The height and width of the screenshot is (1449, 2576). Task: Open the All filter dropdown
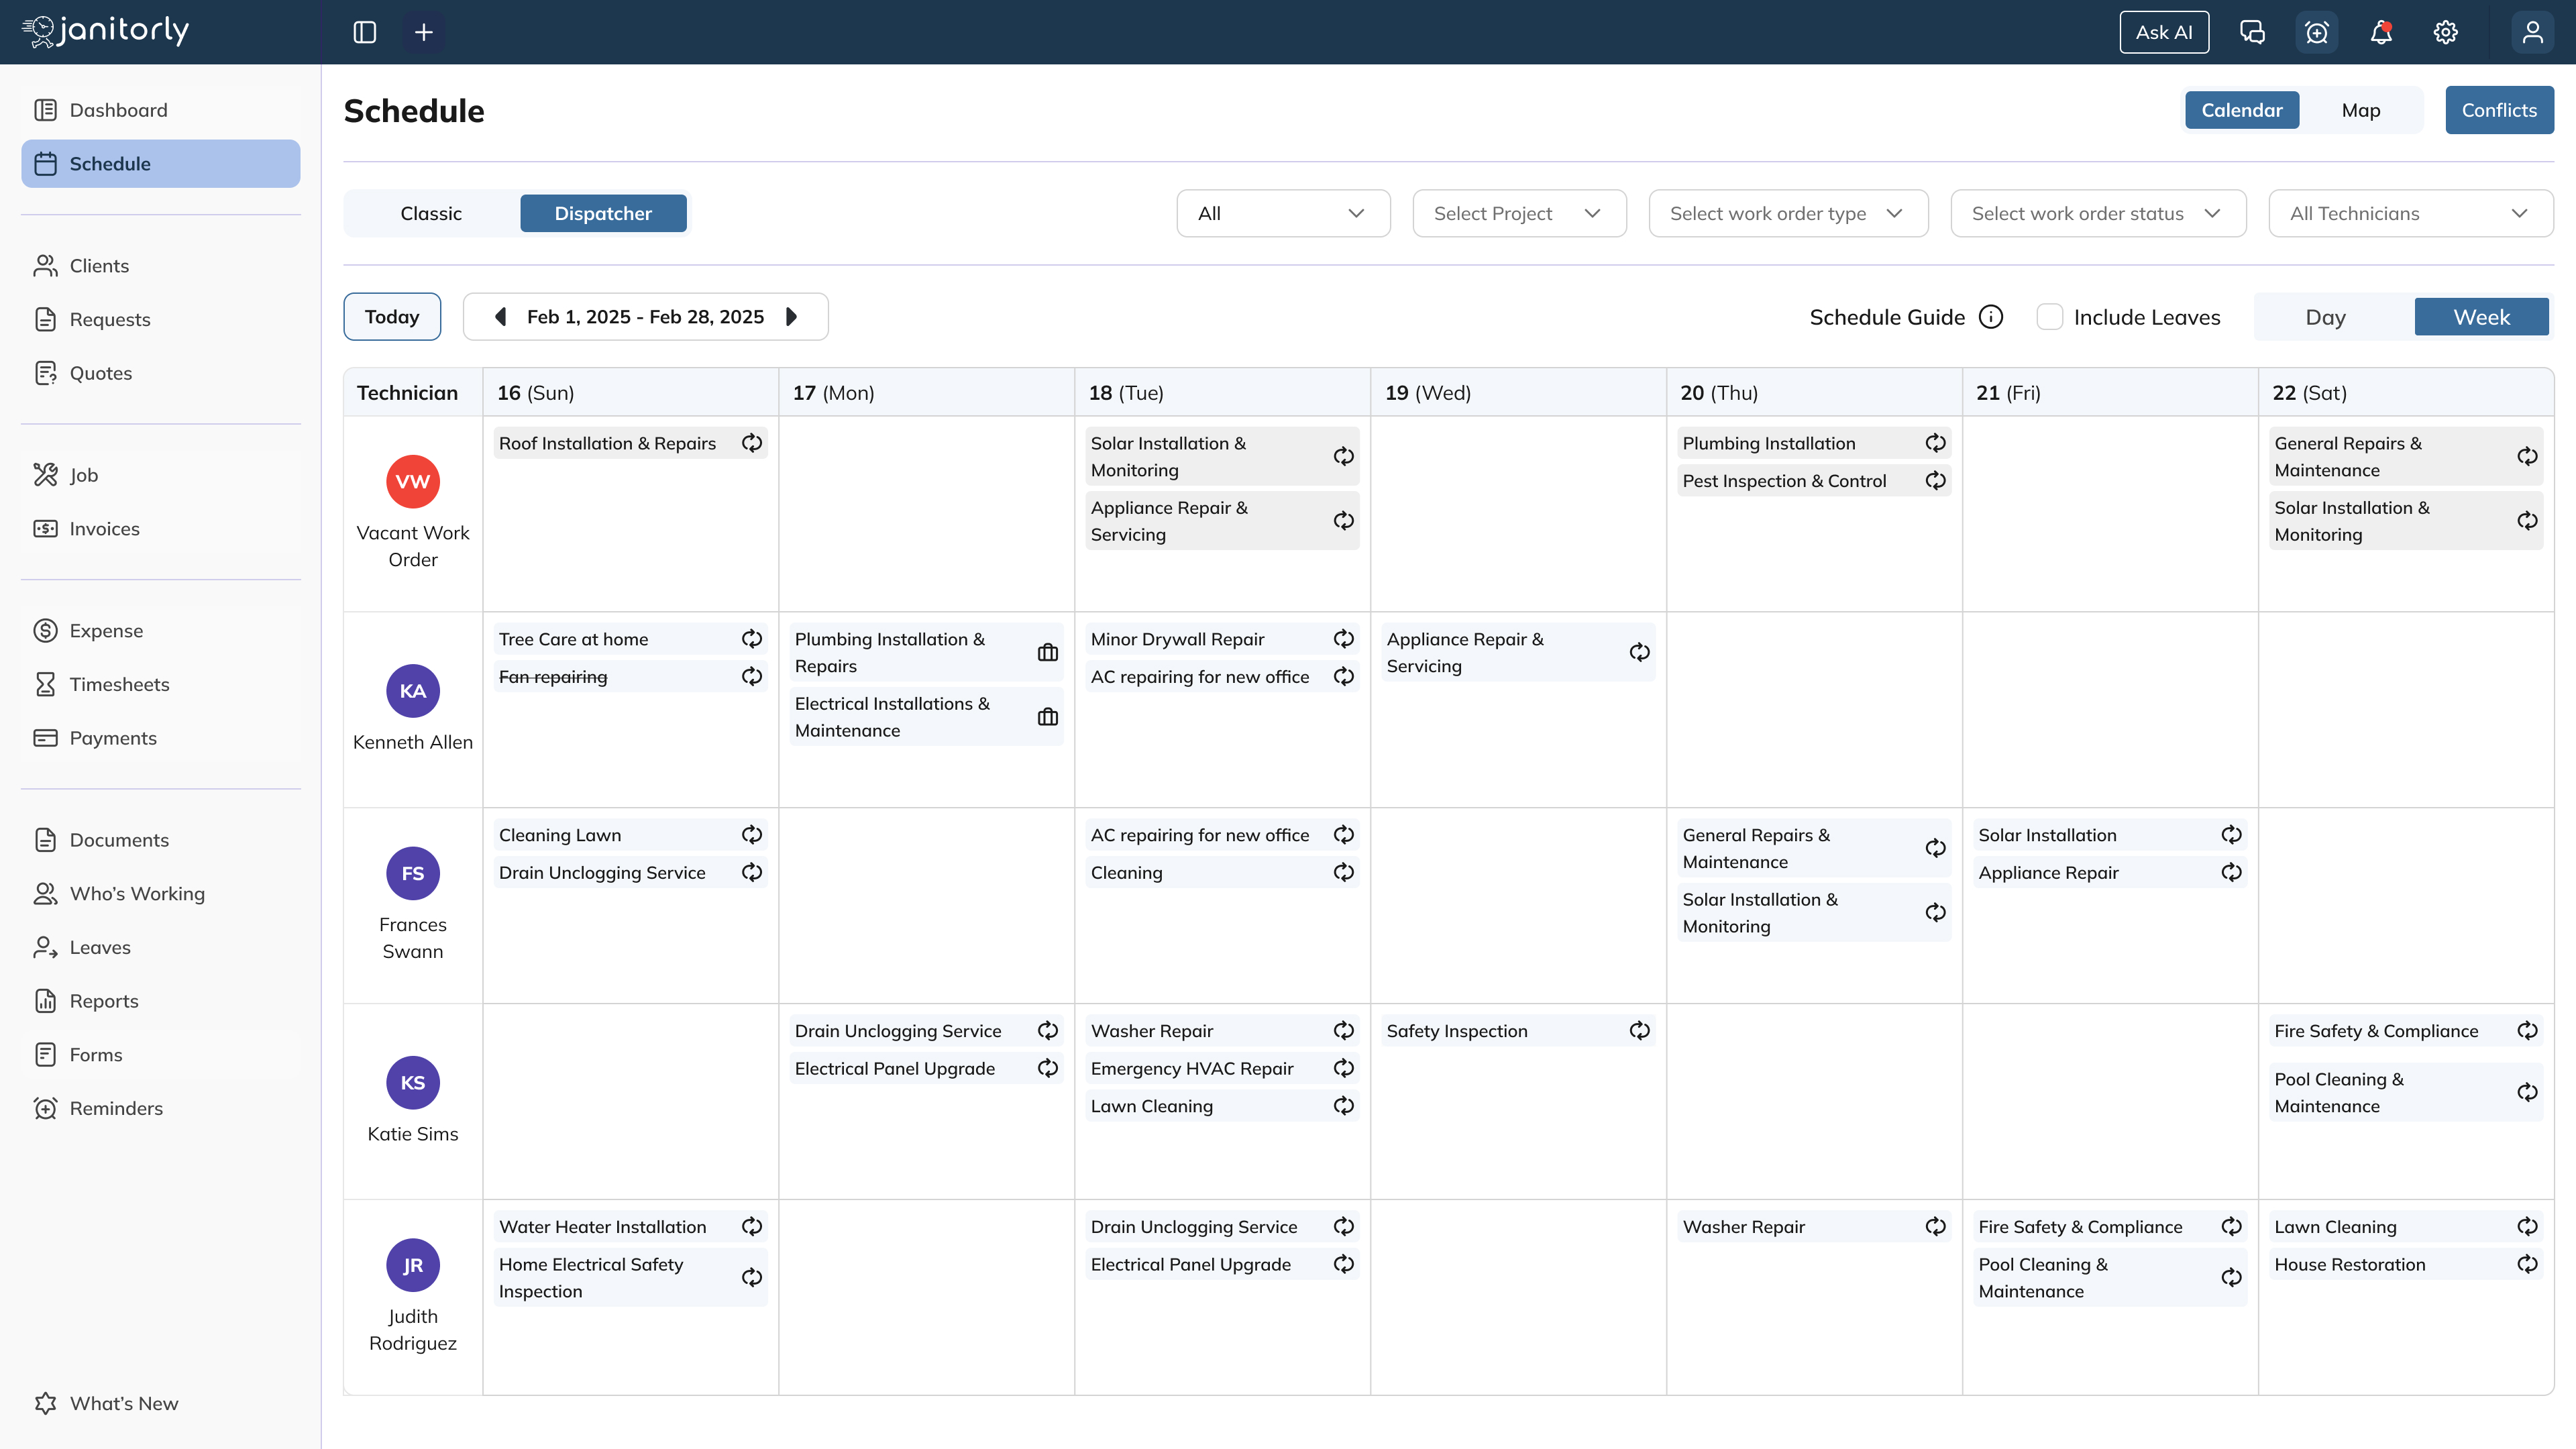tap(1283, 213)
